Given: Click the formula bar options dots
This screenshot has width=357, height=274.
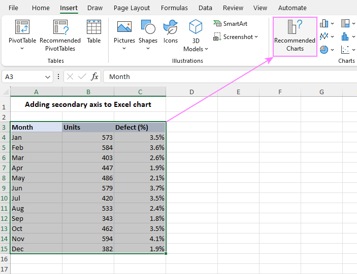Looking at the screenshot, I should 58,76.
